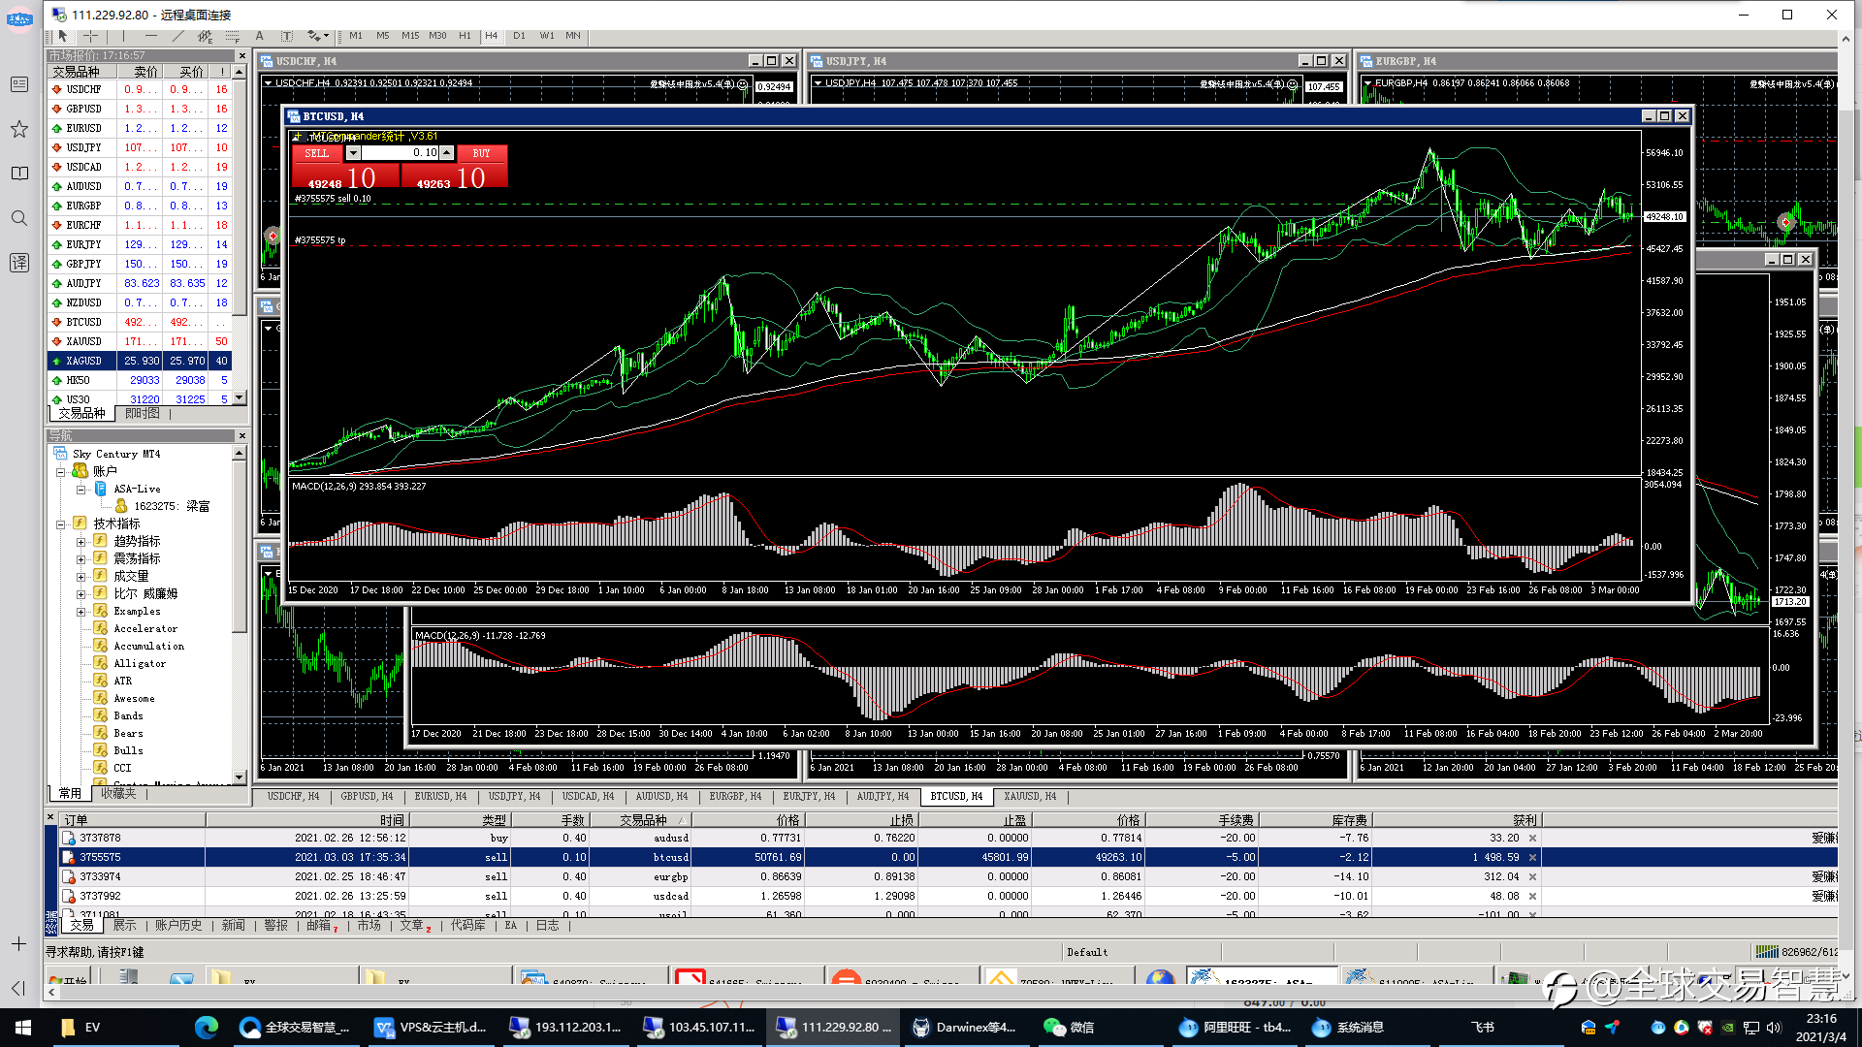Select the text label tool

click(287, 36)
